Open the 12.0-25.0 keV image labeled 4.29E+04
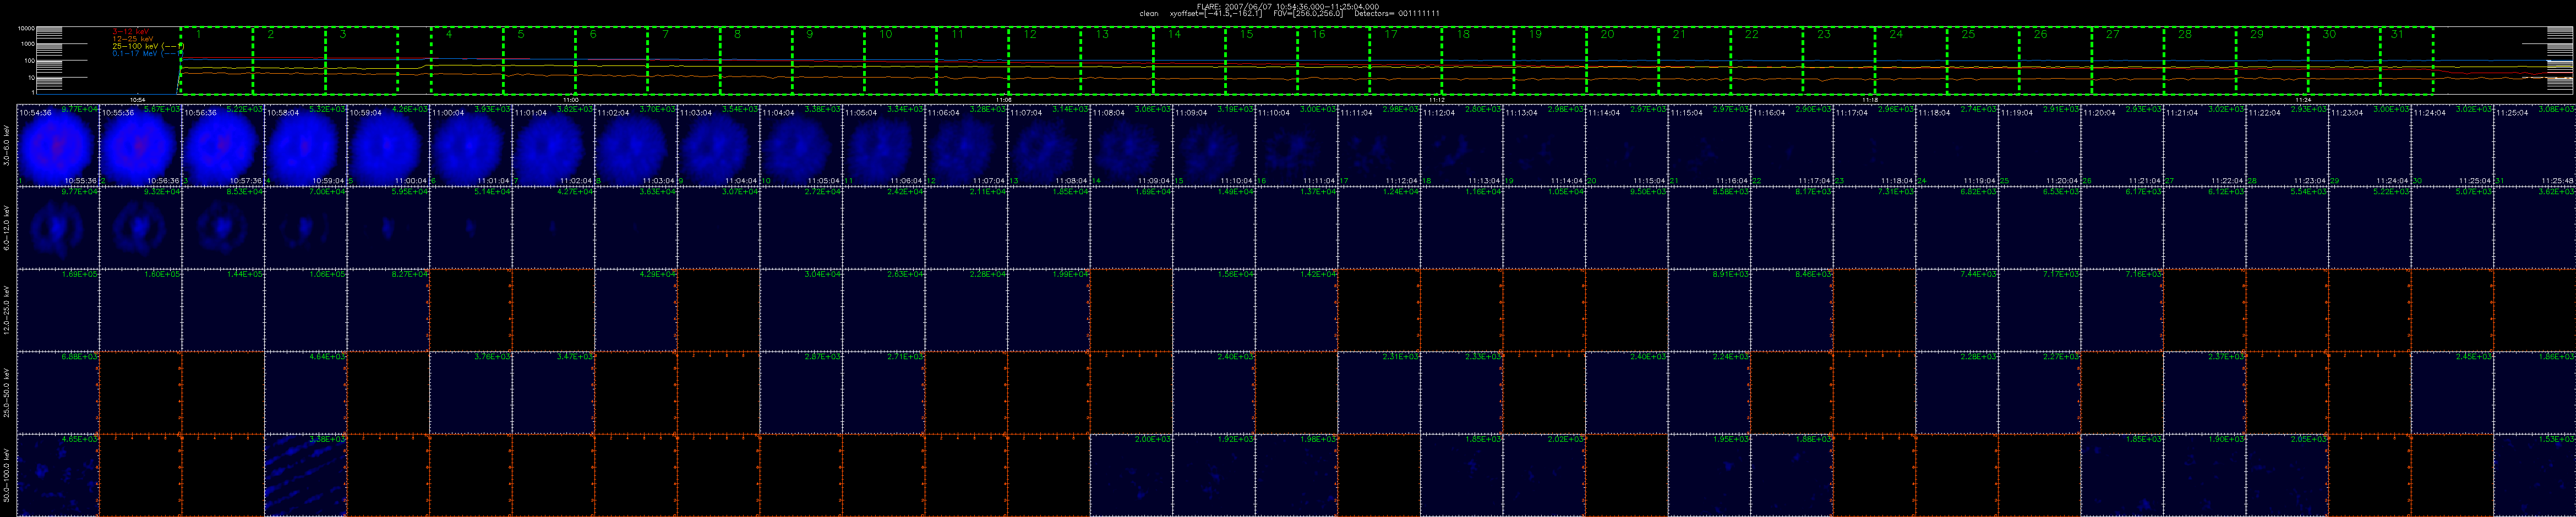This screenshot has width=2576, height=517. [636, 310]
